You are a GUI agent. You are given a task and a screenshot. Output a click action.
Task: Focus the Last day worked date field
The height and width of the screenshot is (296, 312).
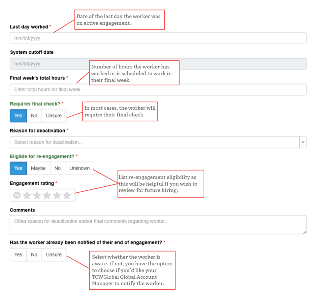click(x=158, y=38)
